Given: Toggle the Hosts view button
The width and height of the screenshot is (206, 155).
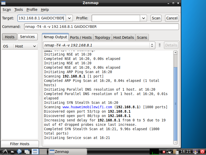Looking at the screenshot, I should (x=10, y=37).
